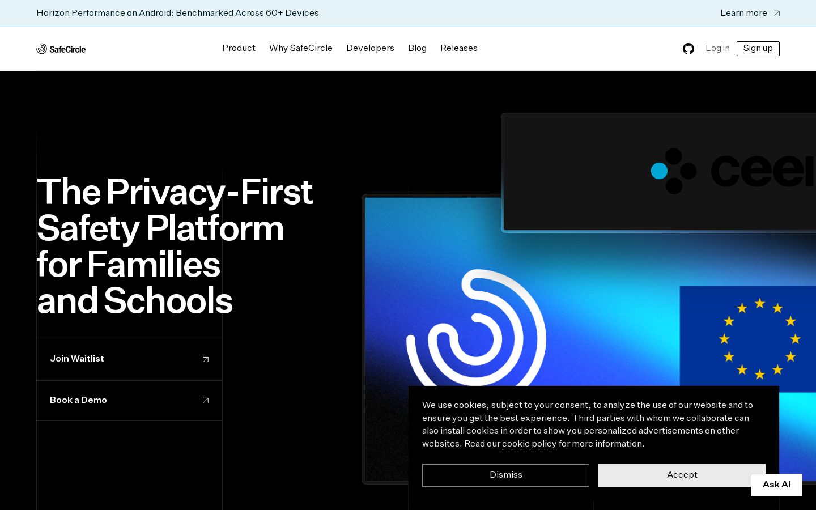Open the Ask AI chat button

coord(776,485)
